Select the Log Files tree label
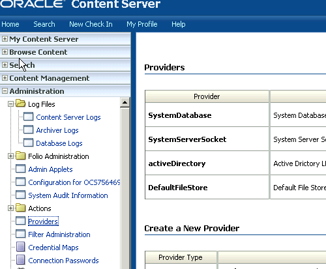Screen dimensions: 326x269 tap(42, 104)
